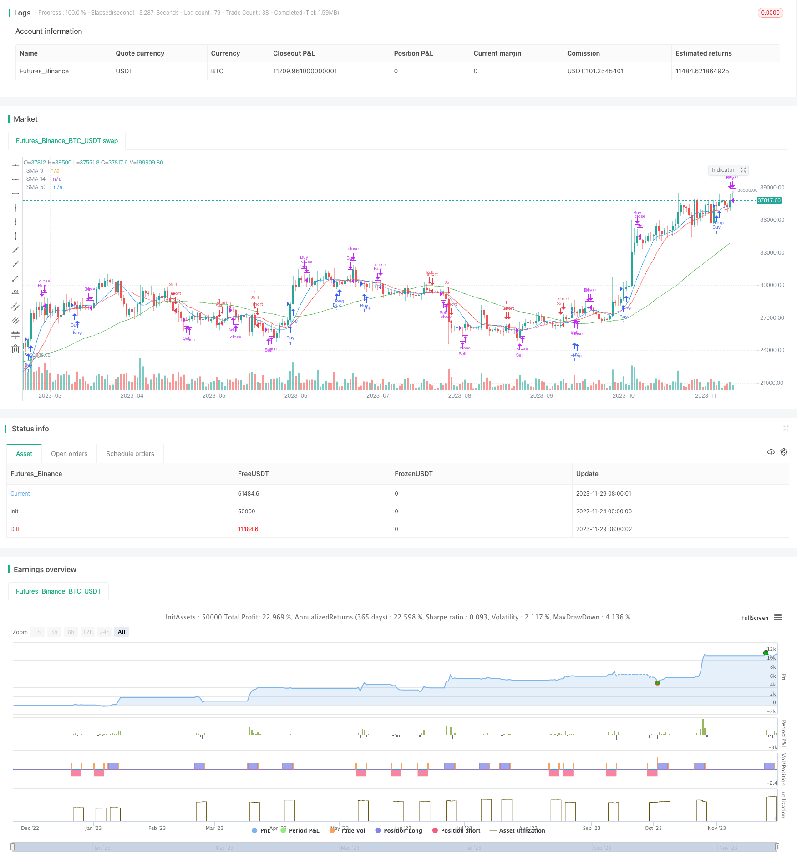The height and width of the screenshot is (865, 797).
Task: Select the Futures_Binance_BTC_USDT:swap market tab
Action: coord(67,141)
